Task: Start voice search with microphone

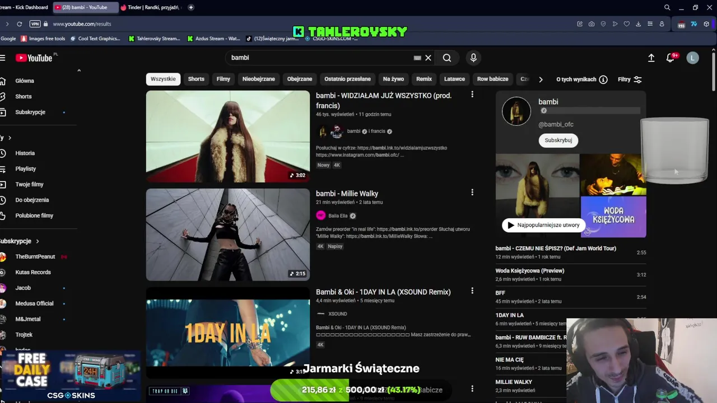Action: (473, 58)
